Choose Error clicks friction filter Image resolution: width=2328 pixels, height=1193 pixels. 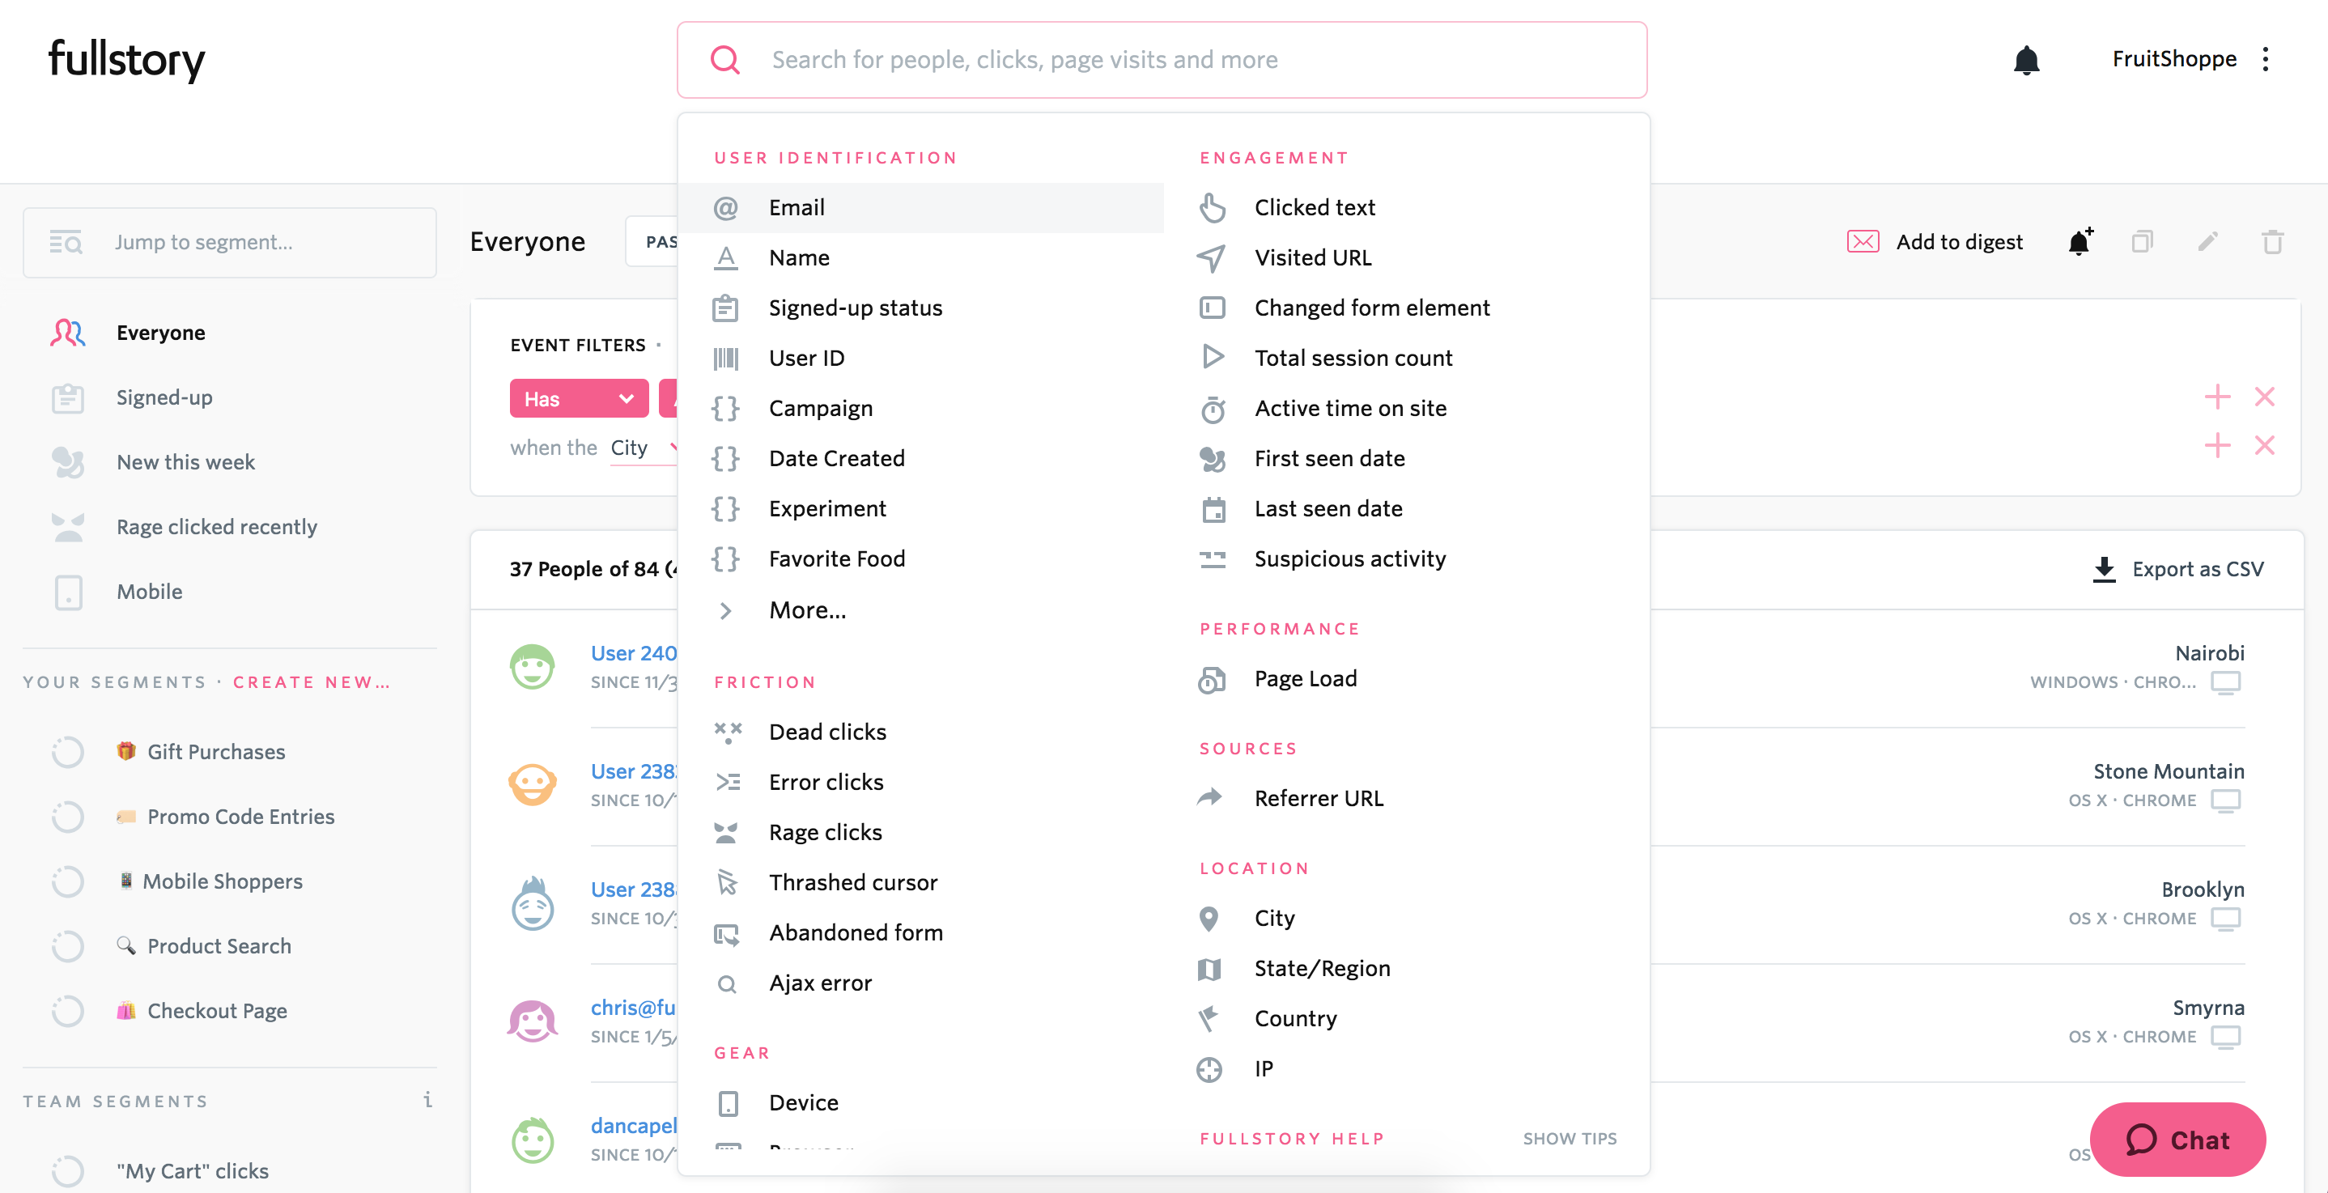921,782
